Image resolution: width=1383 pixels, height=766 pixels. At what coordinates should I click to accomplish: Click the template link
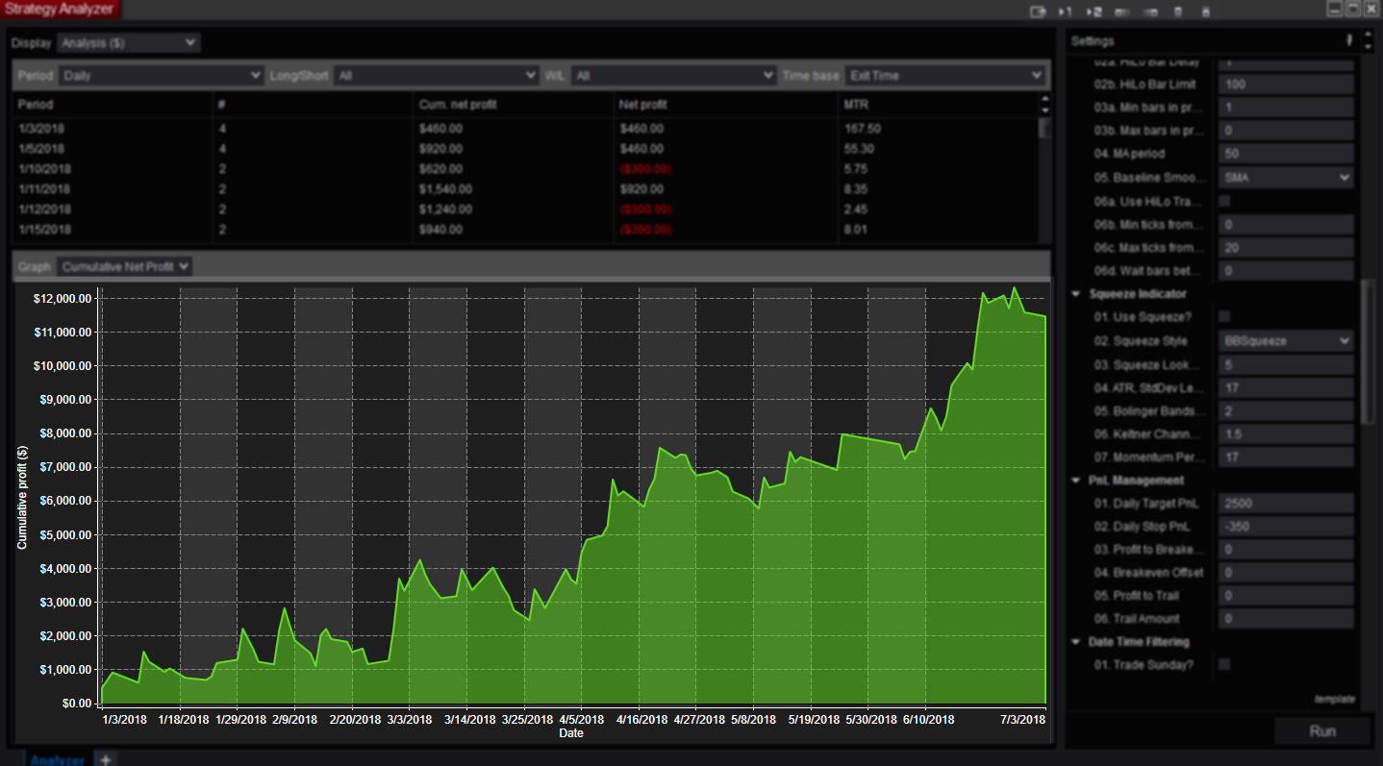[1334, 699]
